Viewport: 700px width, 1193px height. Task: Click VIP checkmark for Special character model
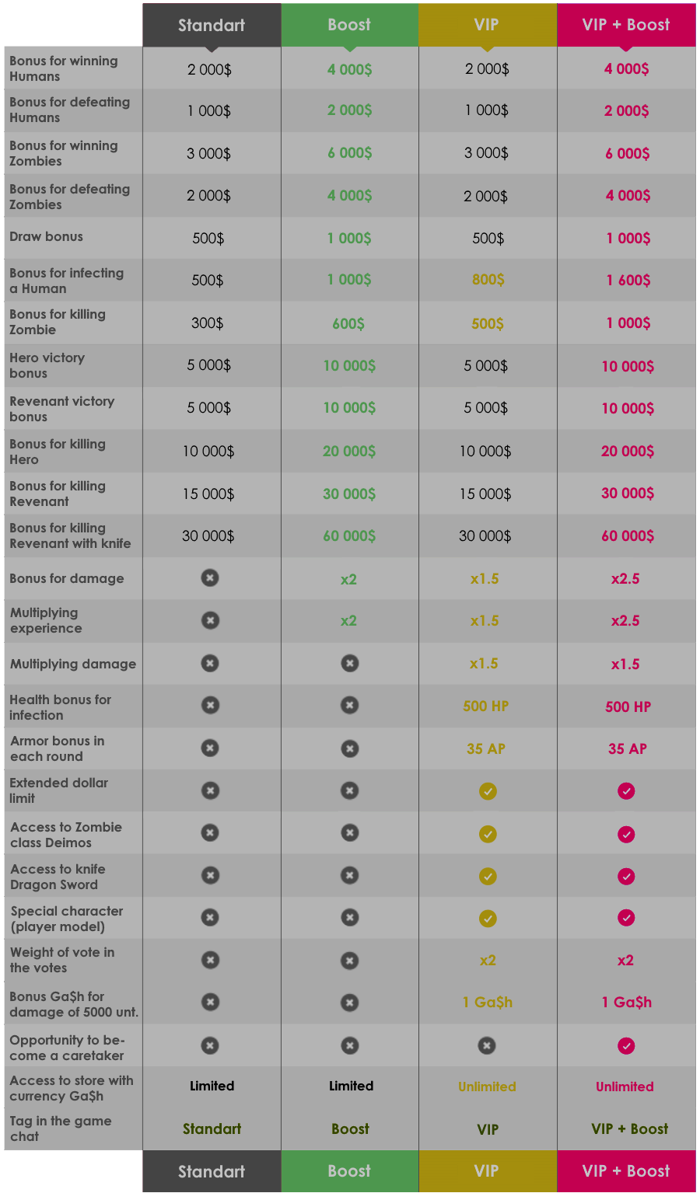[488, 919]
